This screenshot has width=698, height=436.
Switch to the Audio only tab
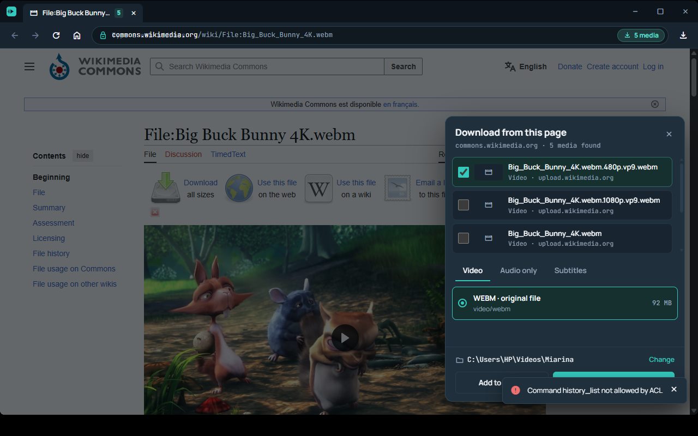coord(519,271)
